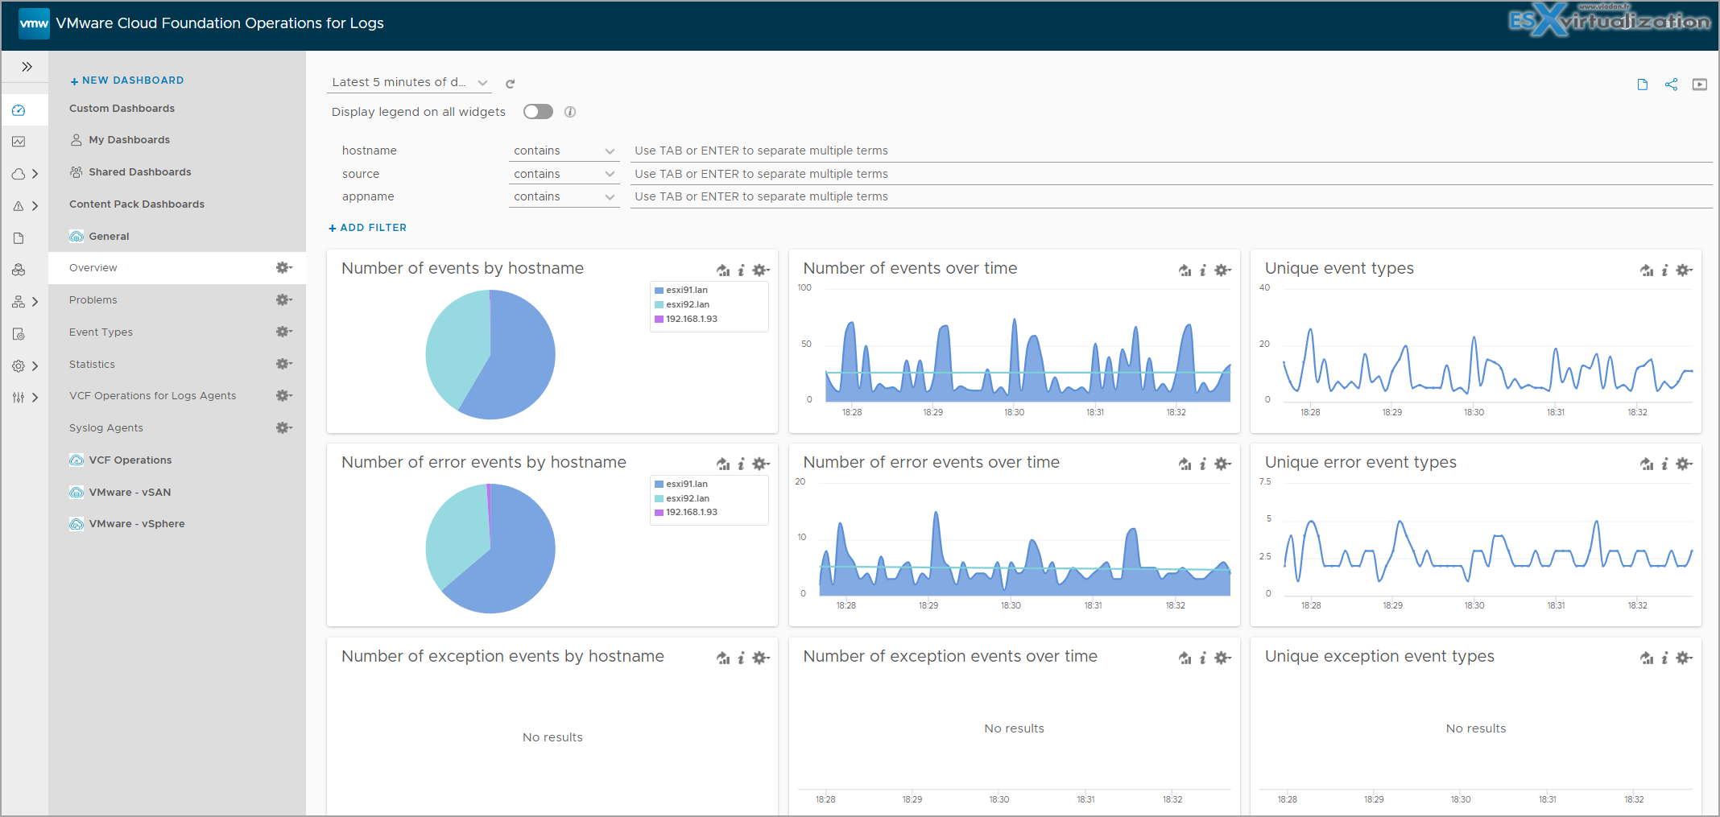Image resolution: width=1720 pixels, height=817 pixels.
Task: Click the New Dashboard link
Action: [x=127, y=80]
